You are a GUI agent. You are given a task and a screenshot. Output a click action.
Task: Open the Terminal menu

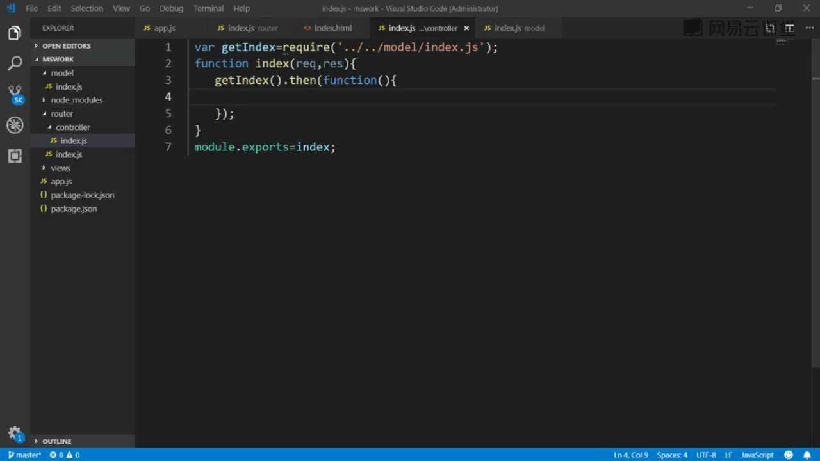pos(208,8)
